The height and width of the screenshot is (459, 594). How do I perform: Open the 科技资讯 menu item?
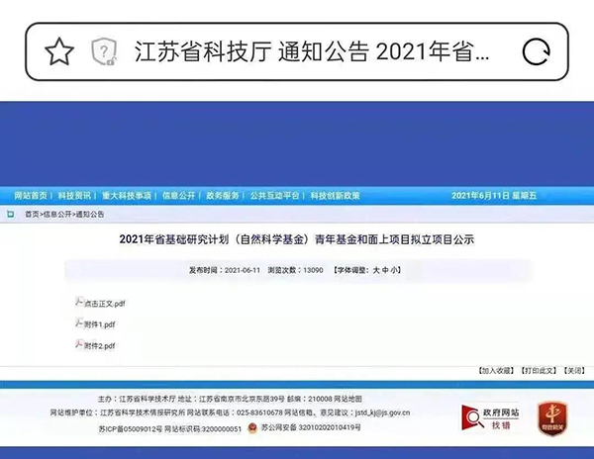pyautogui.click(x=74, y=196)
